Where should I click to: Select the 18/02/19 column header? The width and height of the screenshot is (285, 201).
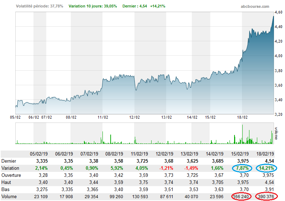click(265, 154)
